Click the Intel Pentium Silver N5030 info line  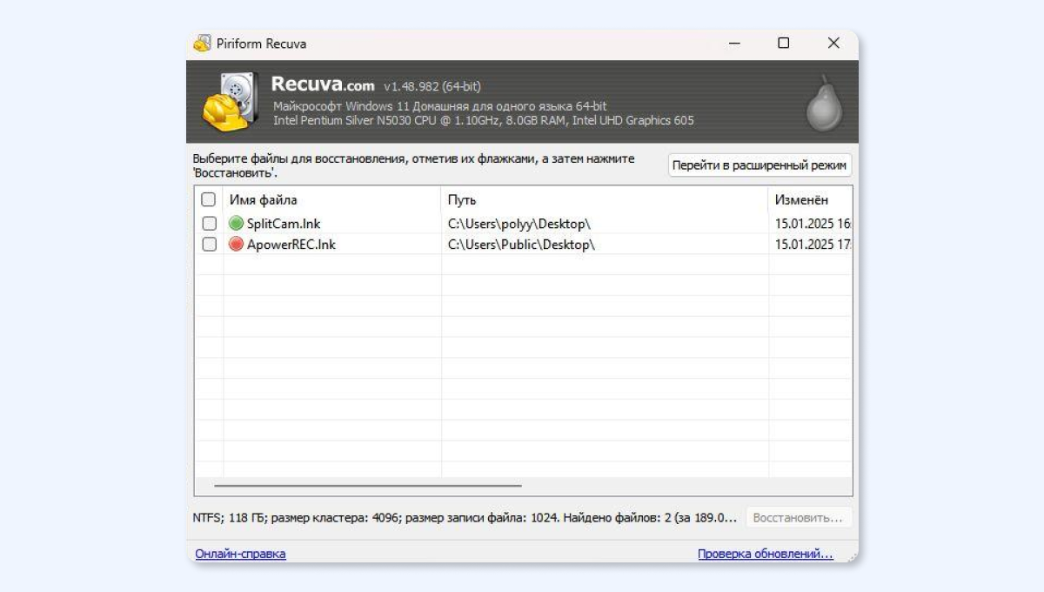pyautogui.click(x=484, y=121)
